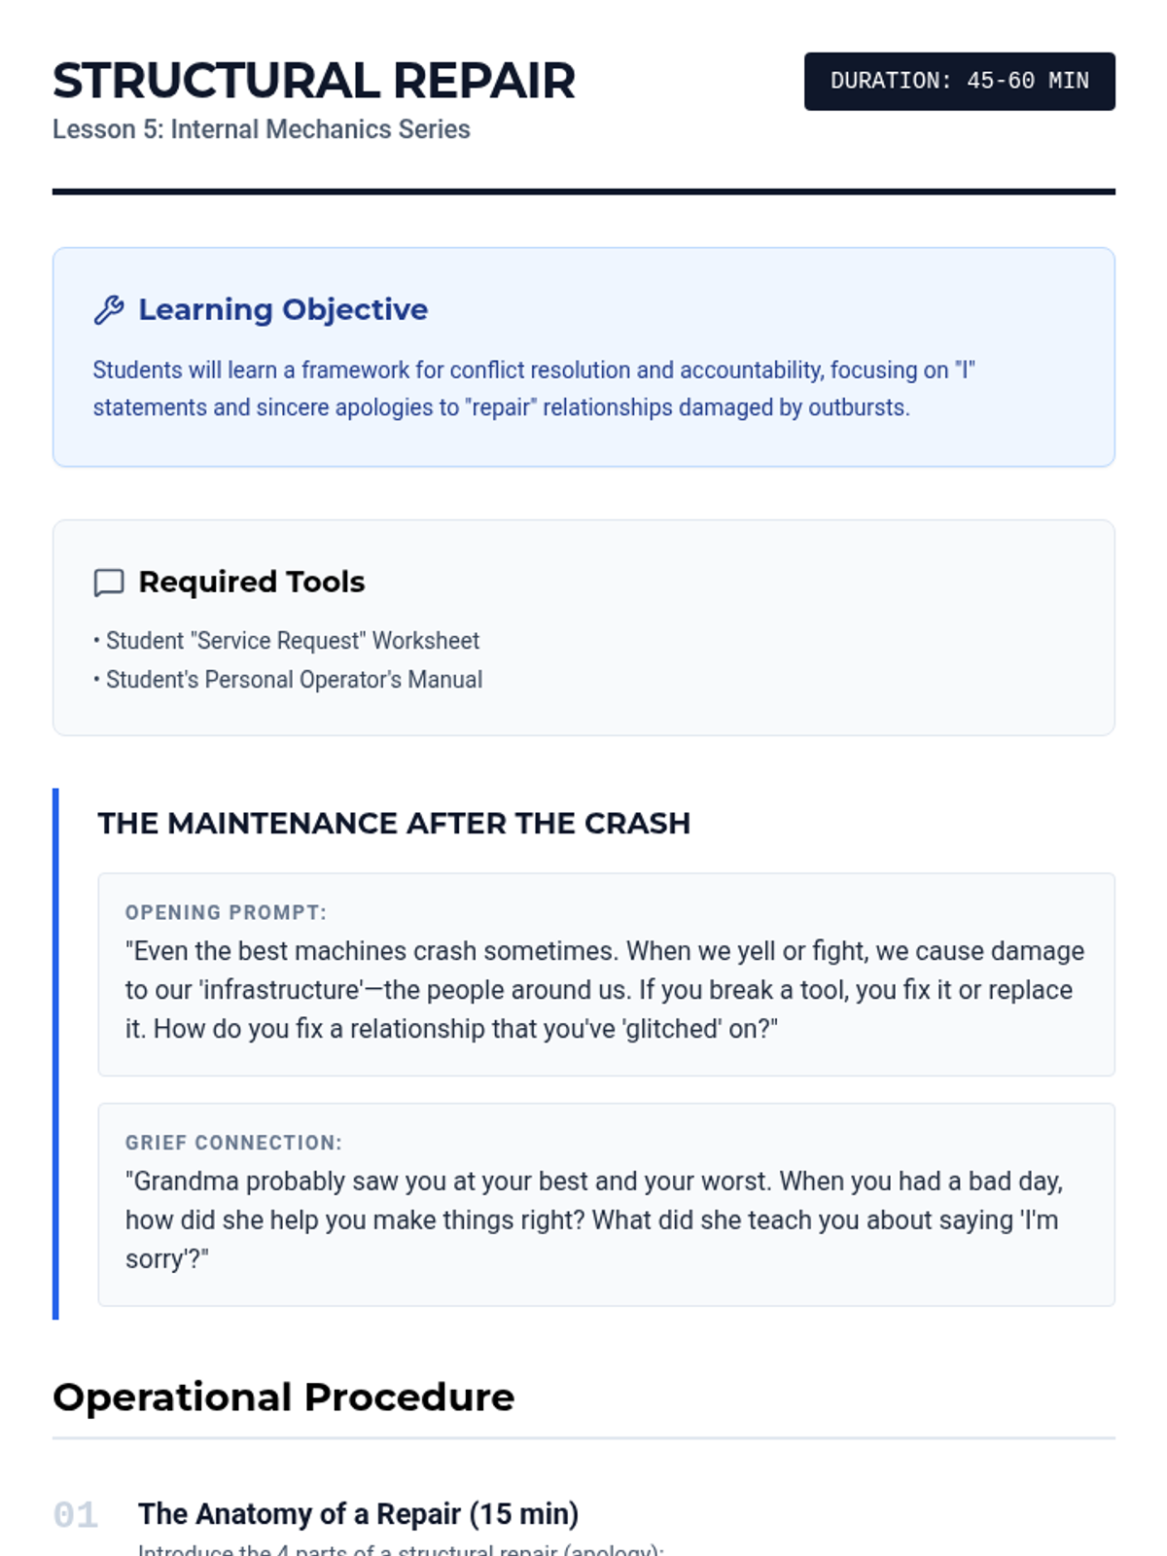Click the GRIEF CONNECTION label
The height and width of the screenshot is (1556, 1167).
tap(233, 1143)
